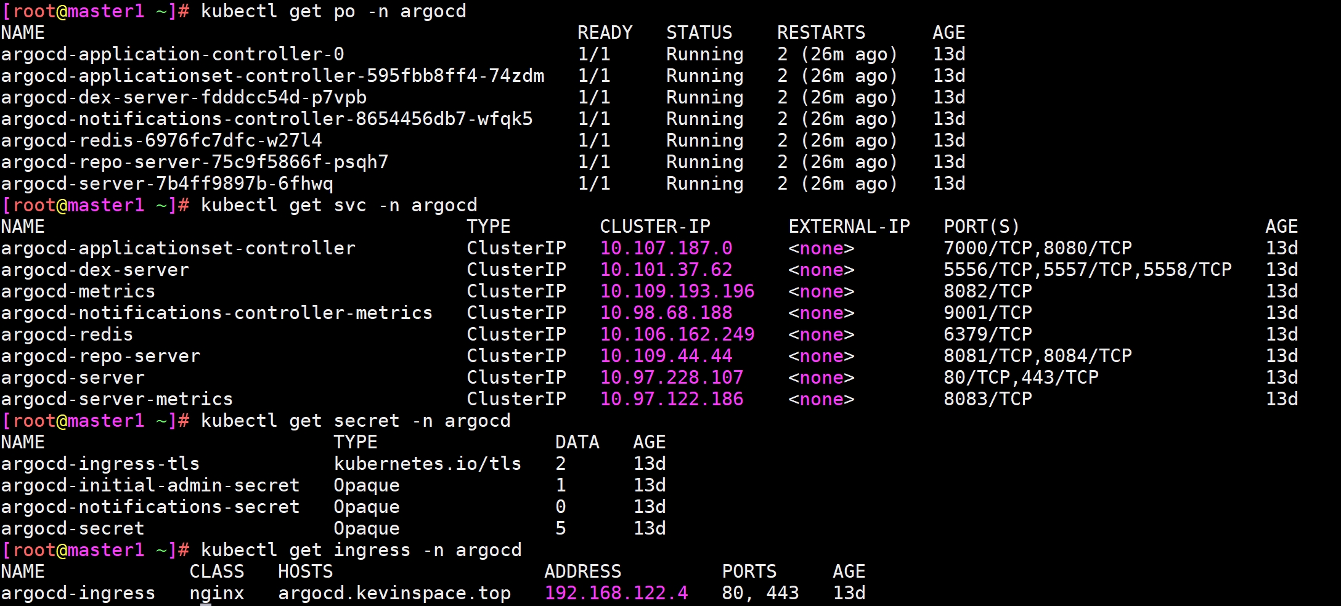Click pod argocd-notifications-controller-8654456db7-wfqk5
This screenshot has height=606, width=1341.
(x=267, y=119)
